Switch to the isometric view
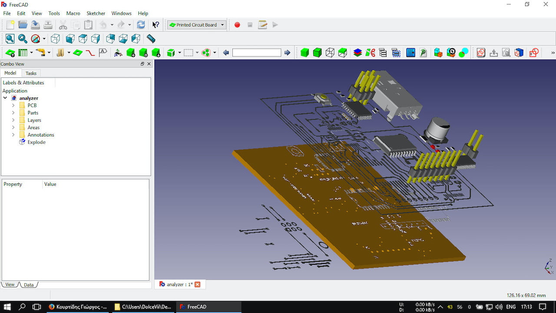This screenshot has width=556, height=313. pyautogui.click(x=55, y=39)
